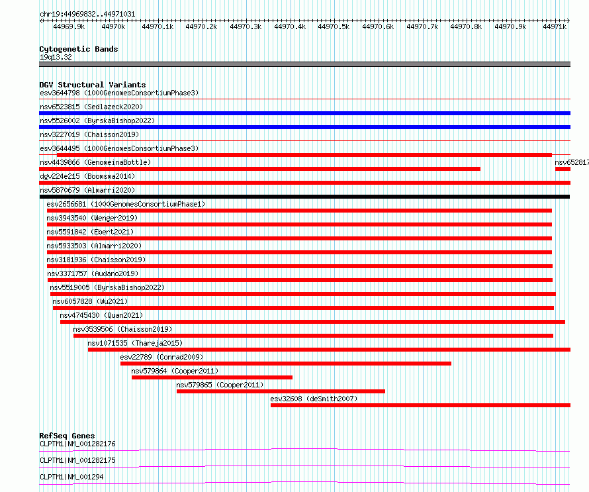Viewport: 589px width, 492px height.
Task: Open gene CLPTM1|NM_001294
Action: (71, 477)
